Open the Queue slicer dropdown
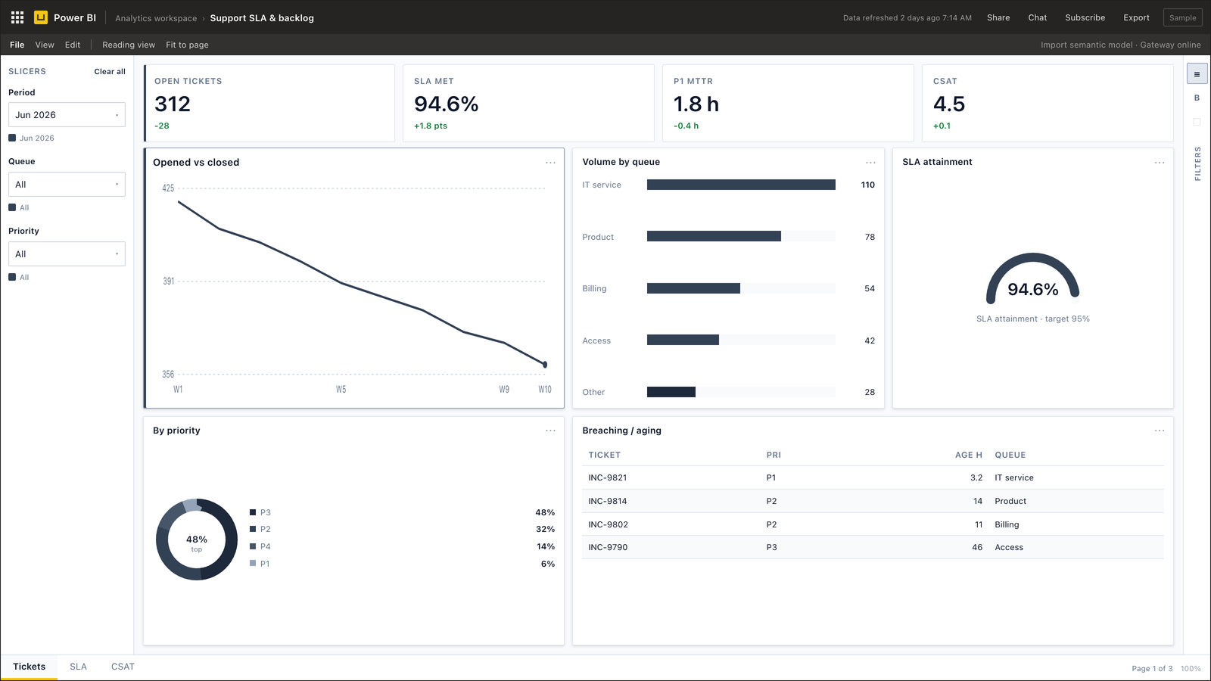Screen dimensions: 1211x681 pos(67,185)
